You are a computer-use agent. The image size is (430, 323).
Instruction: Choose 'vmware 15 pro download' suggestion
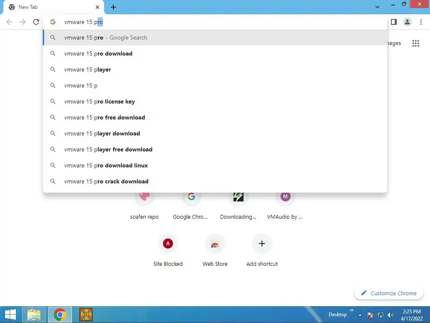pos(215,53)
